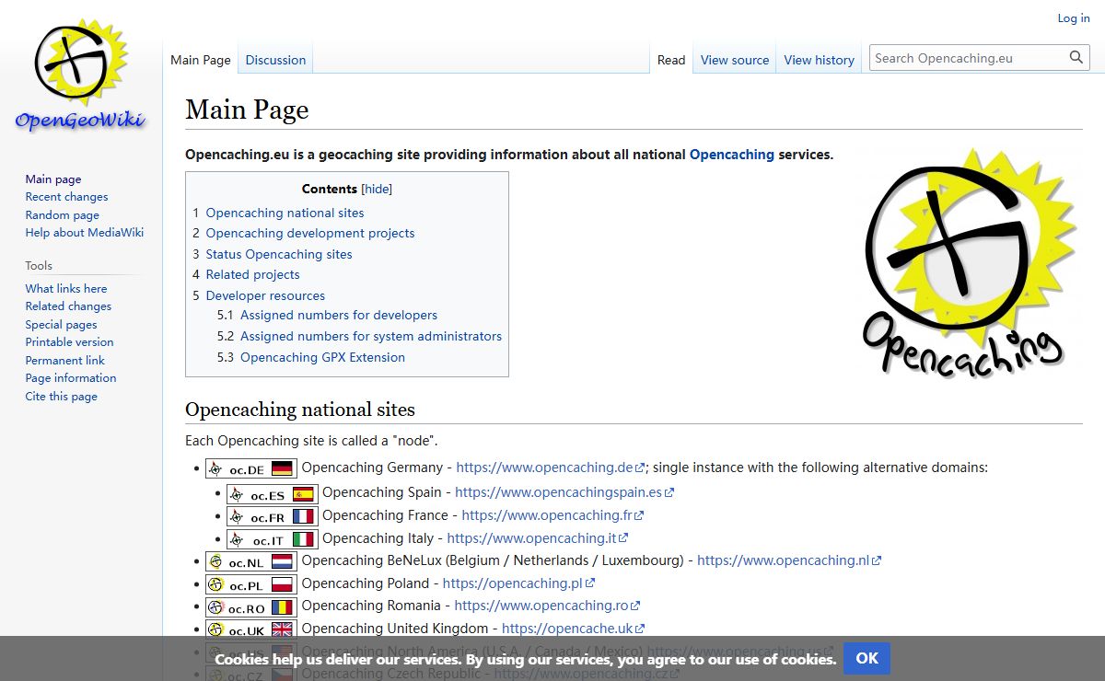Screen dimensions: 1105x681
Task: Click the oc.PL Poland flag badge
Action: tap(251, 584)
